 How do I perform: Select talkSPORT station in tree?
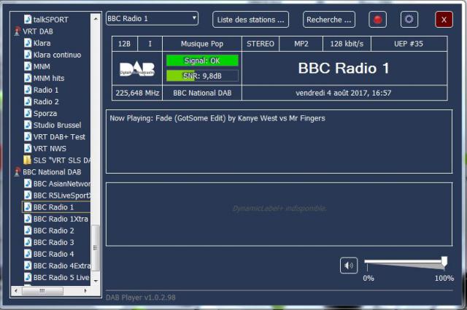50,20
